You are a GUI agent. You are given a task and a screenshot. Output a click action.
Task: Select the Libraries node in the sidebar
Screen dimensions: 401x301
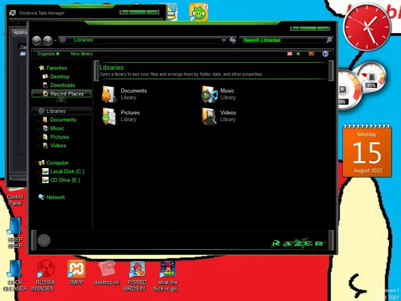pos(61,111)
